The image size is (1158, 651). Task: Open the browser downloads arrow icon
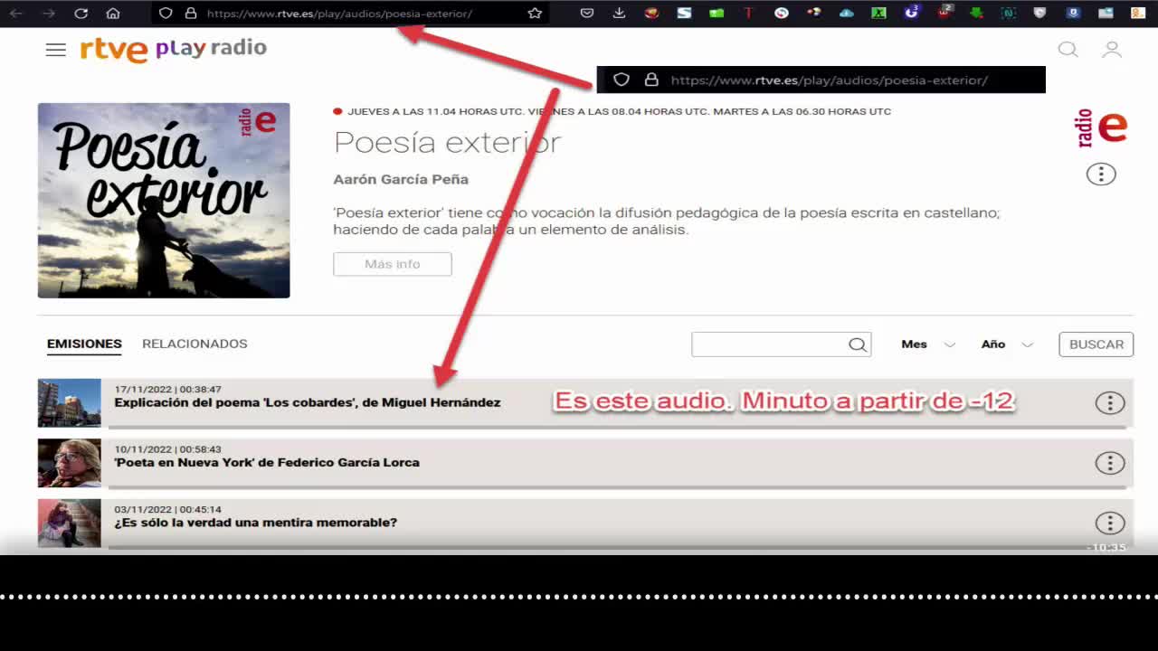point(619,14)
